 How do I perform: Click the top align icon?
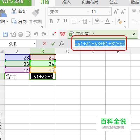pos(134,11)
